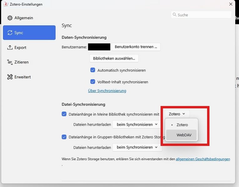Image resolution: width=239 pixels, height=187 pixels.
Task: Click the Allgemein gear icon
Action: point(10,18)
